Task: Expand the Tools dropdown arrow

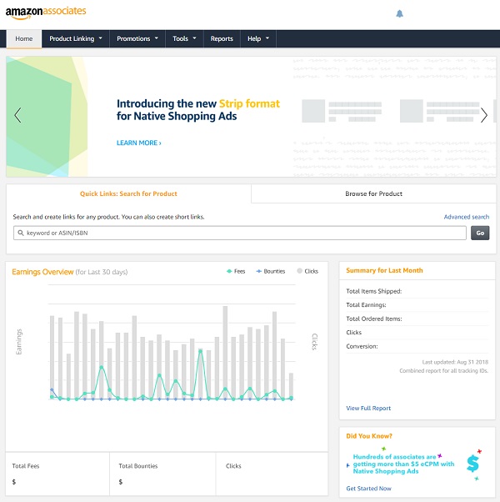Action: pyautogui.click(x=194, y=38)
